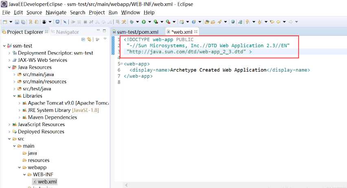The image size is (347, 188).
Task: Switch to the Navigator tab
Action: point(65,32)
